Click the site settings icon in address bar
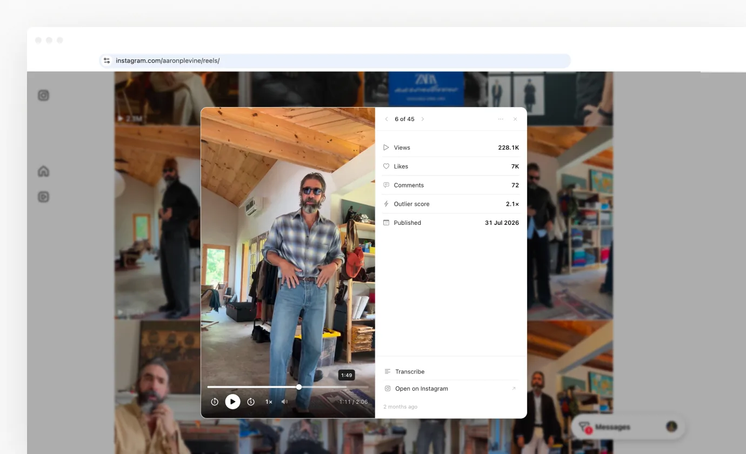The height and width of the screenshot is (454, 746). point(106,61)
